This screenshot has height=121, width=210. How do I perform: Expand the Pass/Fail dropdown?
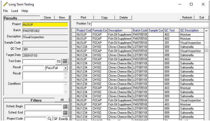coord(65,68)
